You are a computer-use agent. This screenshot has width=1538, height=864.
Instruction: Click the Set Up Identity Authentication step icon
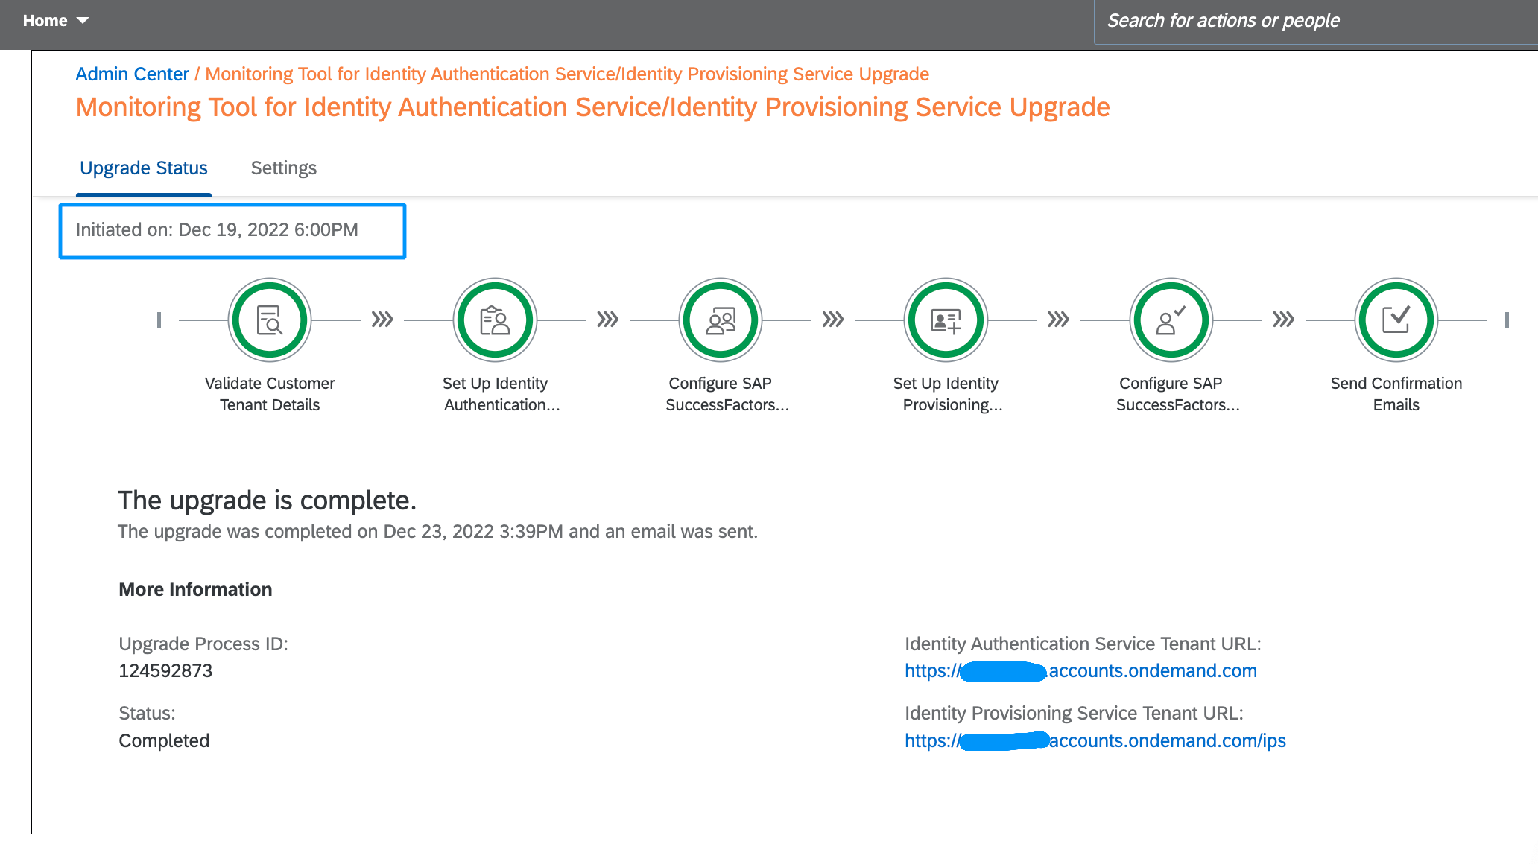pos(496,320)
